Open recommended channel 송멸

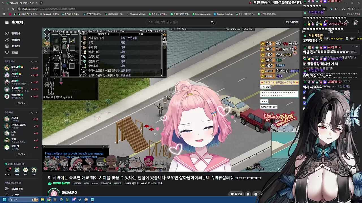pyautogui.click(x=21, y=140)
